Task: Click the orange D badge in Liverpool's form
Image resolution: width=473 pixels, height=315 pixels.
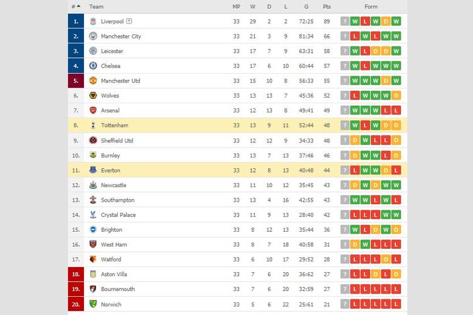Action: (x=386, y=21)
